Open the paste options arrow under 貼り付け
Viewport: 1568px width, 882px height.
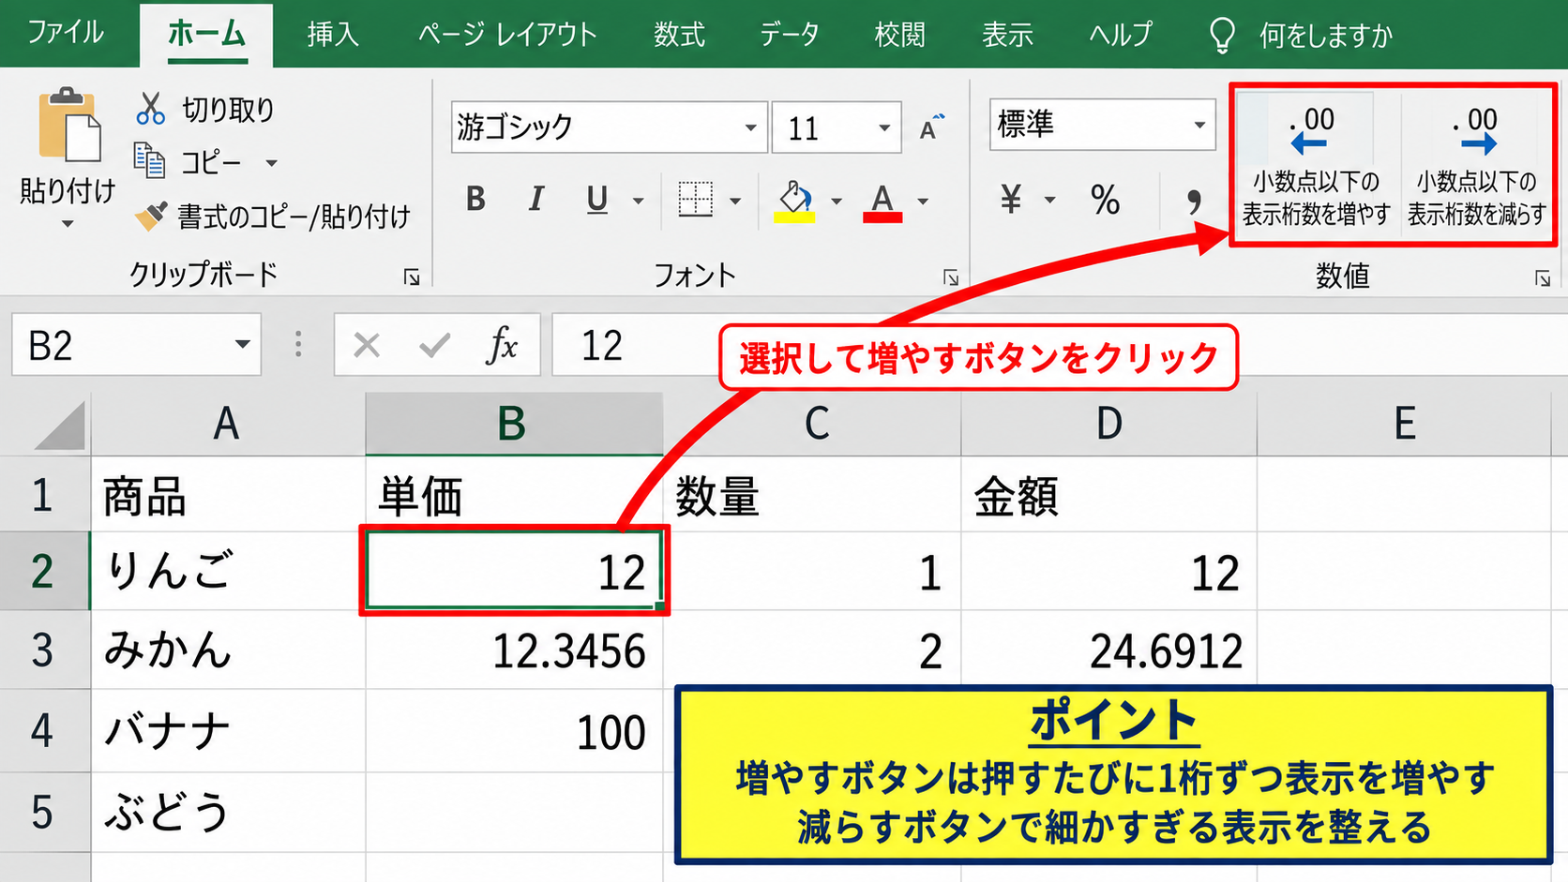pyautogui.click(x=68, y=224)
